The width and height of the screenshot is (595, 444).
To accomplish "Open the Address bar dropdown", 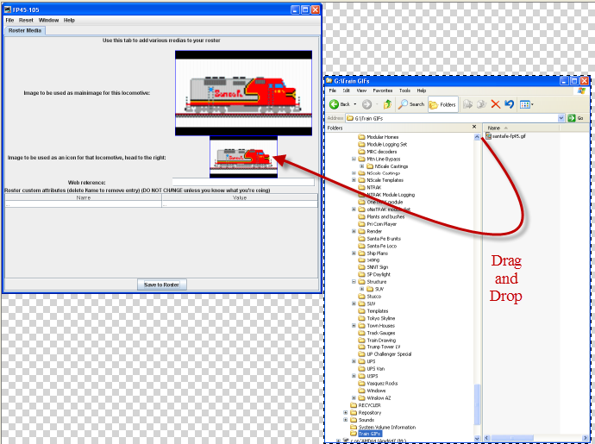I will [561, 118].
